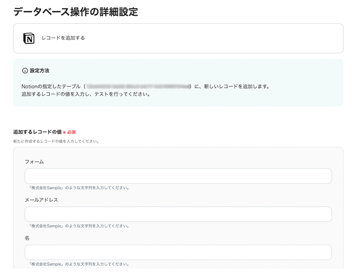Image resolution: width=356 pixels, height=276 pixels.
Task: Select the レコードを追加する action text
Action: pyautogui.click(x=63, y=38)
